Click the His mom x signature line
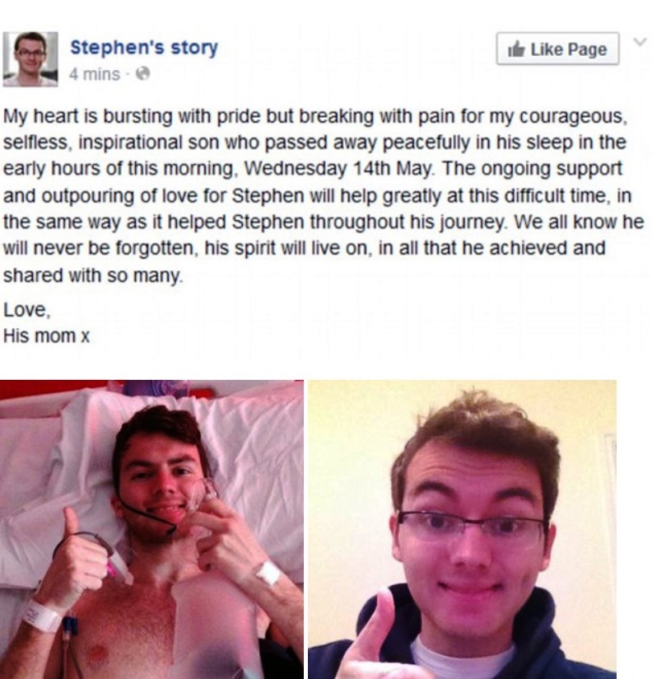The width and height of the screenshot is (652, 679). click(x=47, y=335)
